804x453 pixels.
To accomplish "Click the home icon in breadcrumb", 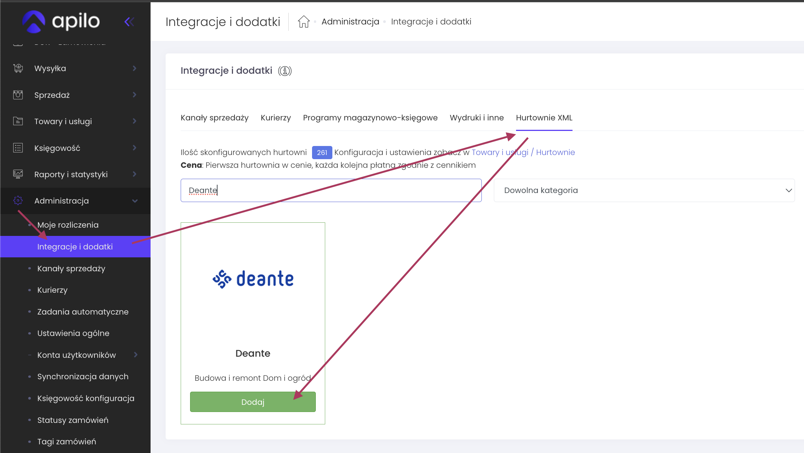I will click(x=304, y=22).
